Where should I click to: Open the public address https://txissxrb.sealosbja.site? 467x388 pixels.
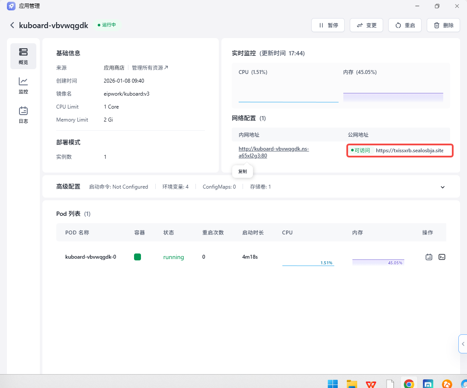click(x=409, y=151)
